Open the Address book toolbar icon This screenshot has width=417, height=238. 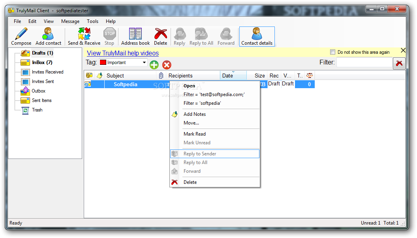tap(135, 34)
